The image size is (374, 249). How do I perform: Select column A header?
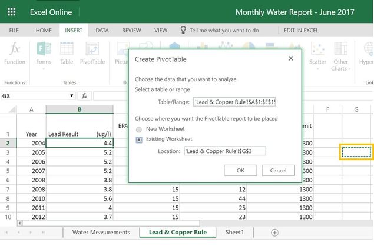31,109
